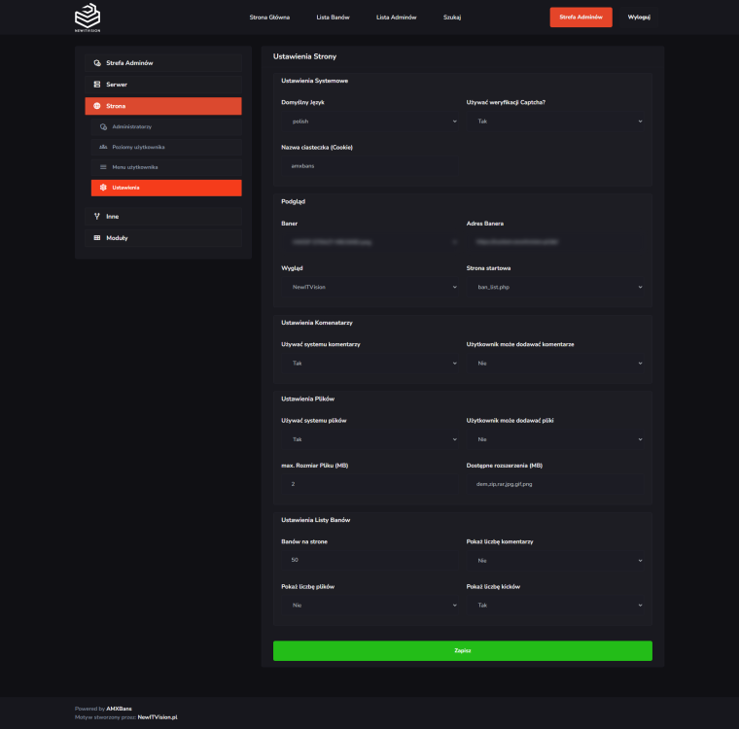The image size is (739, 729).
Task: Click Wyloguj to log out
Action: tap(639, 17)
